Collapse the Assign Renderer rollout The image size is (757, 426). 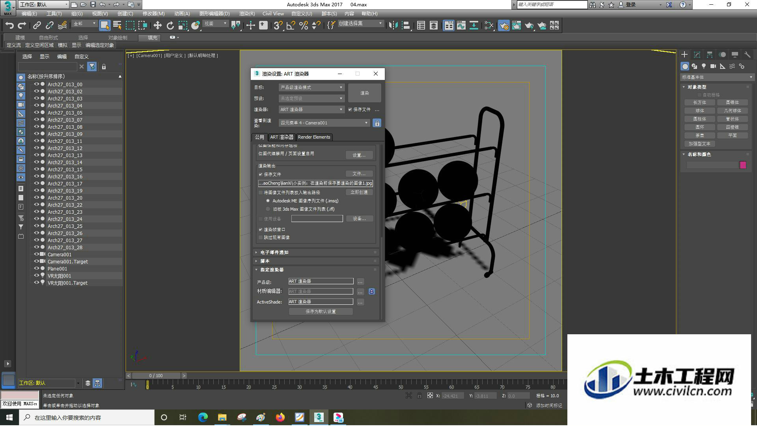pos(315,270)
